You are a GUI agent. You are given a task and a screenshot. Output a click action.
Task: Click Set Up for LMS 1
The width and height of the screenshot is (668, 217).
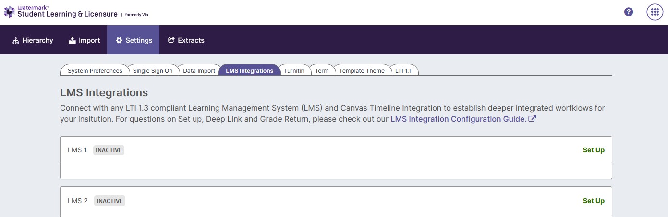coord(594,150)
